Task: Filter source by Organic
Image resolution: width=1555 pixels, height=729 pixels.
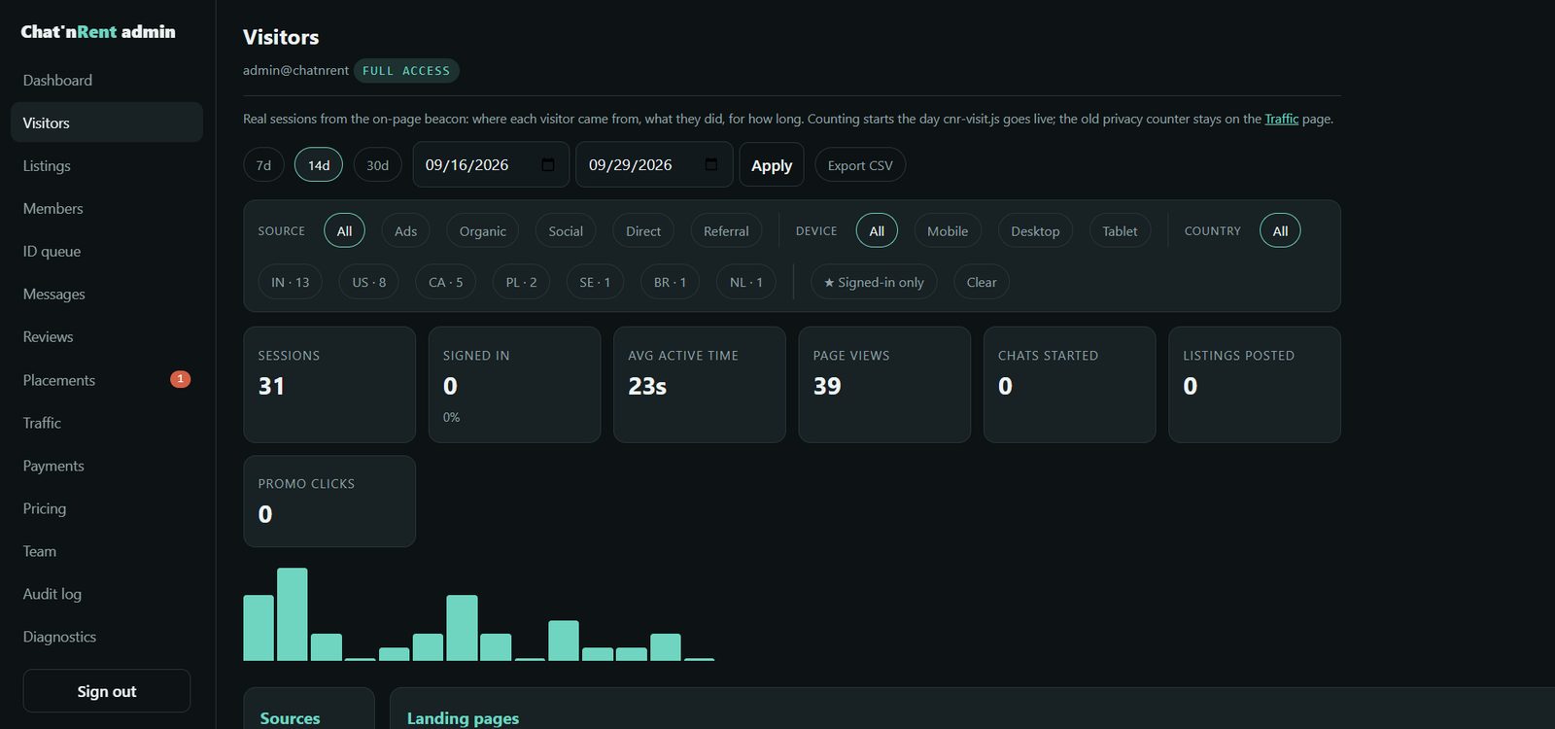Action: 482,230
